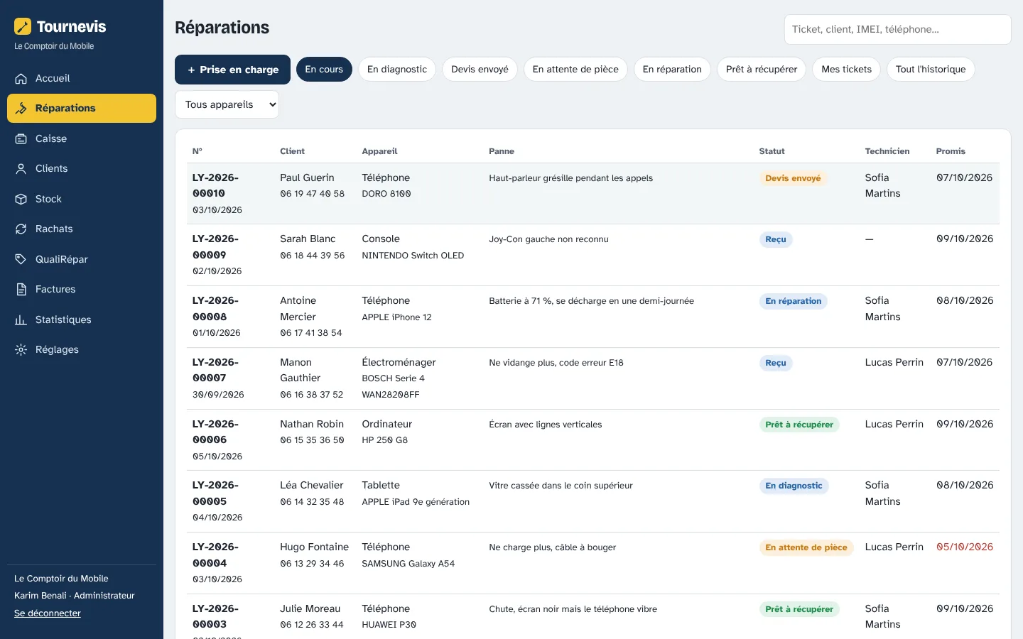Click the Réglages gear icon
Screen dimensions: 1023x639
(x=21, y=349)
